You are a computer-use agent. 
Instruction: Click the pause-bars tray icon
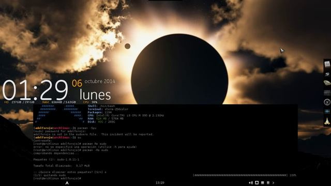(268, 182)
